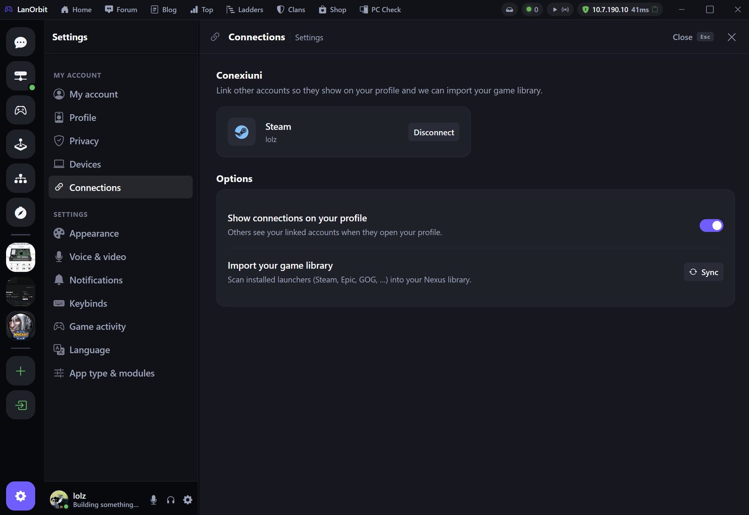Click the purple settings gear button
749x515 pixels.
(21, 496)
